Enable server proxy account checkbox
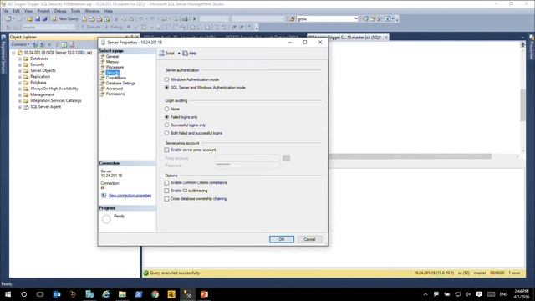 [166, 150]
